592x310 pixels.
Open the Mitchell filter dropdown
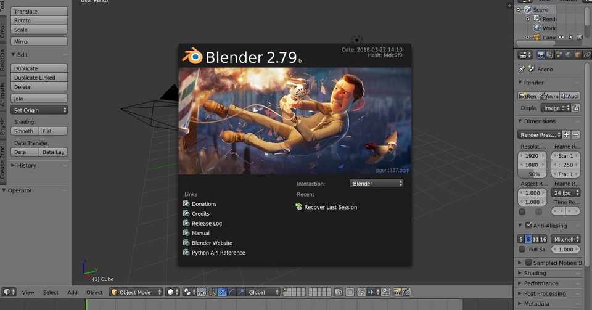point(565,239)
